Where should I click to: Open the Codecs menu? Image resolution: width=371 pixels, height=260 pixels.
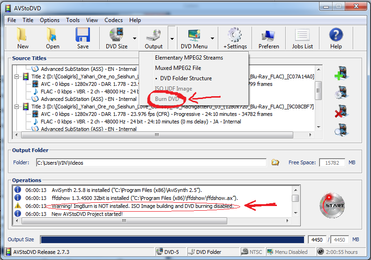click(x=113, y=20)
